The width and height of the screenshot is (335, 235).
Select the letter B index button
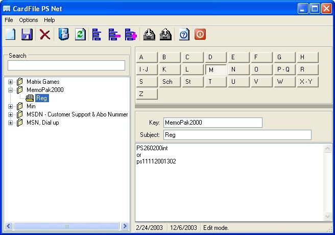(x=170, y=57)
